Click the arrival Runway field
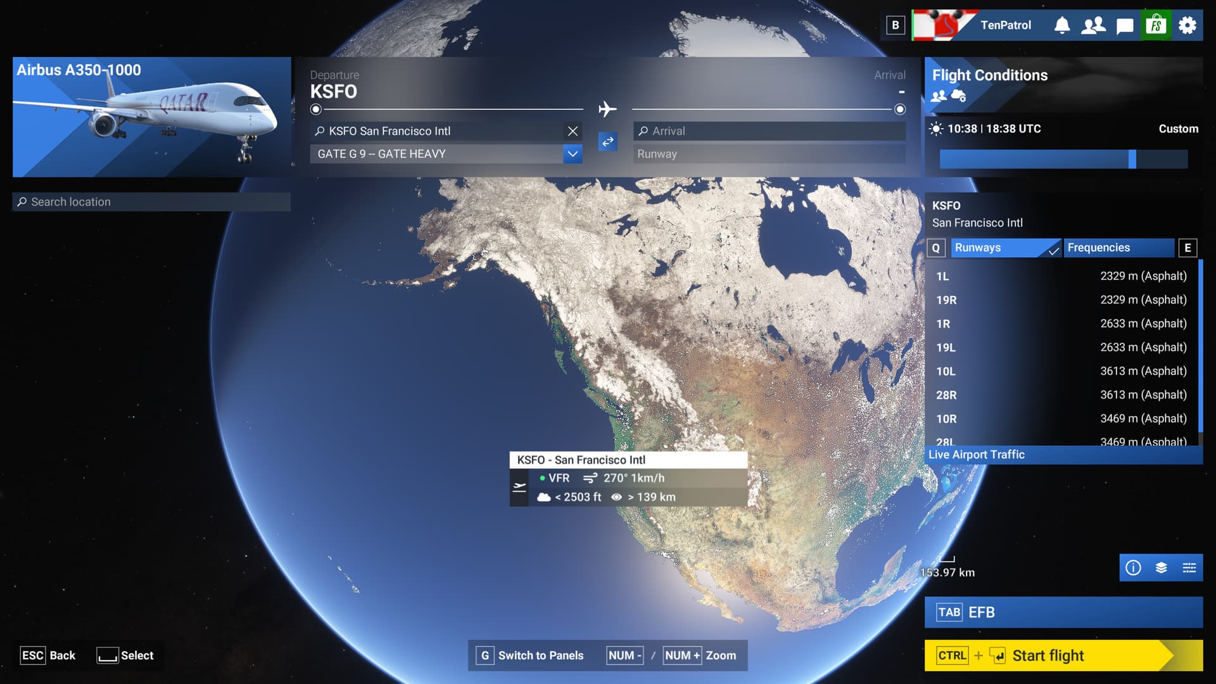1216x684 pixels. coord(769,154)
